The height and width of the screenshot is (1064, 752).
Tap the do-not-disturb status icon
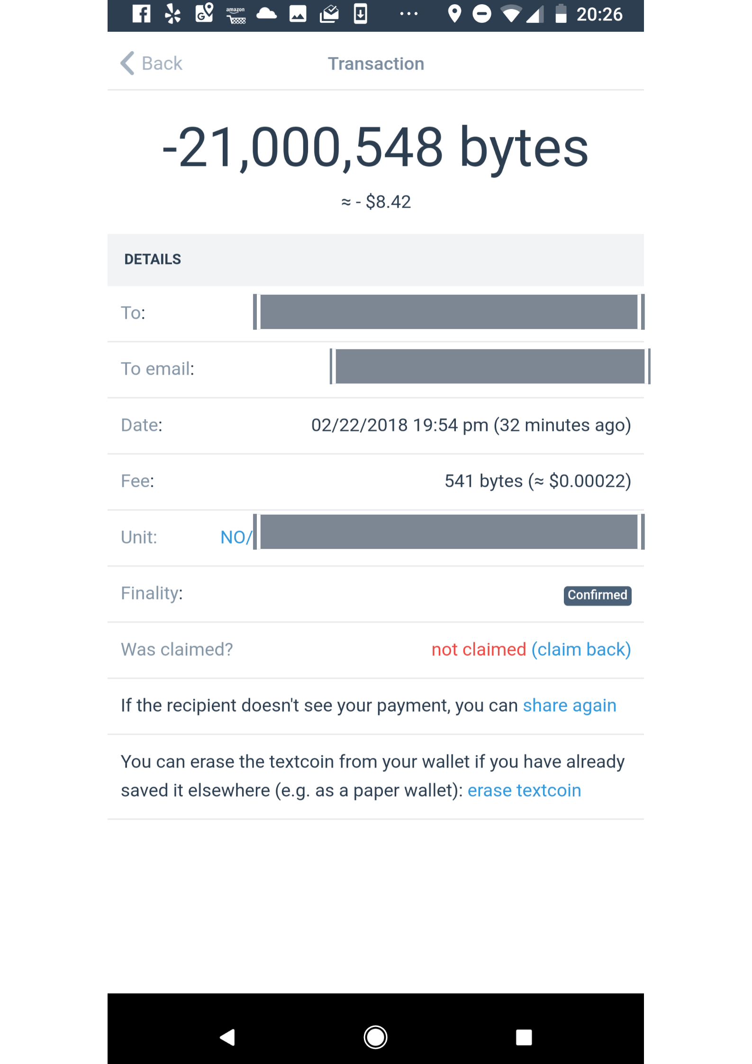point(482,14)
